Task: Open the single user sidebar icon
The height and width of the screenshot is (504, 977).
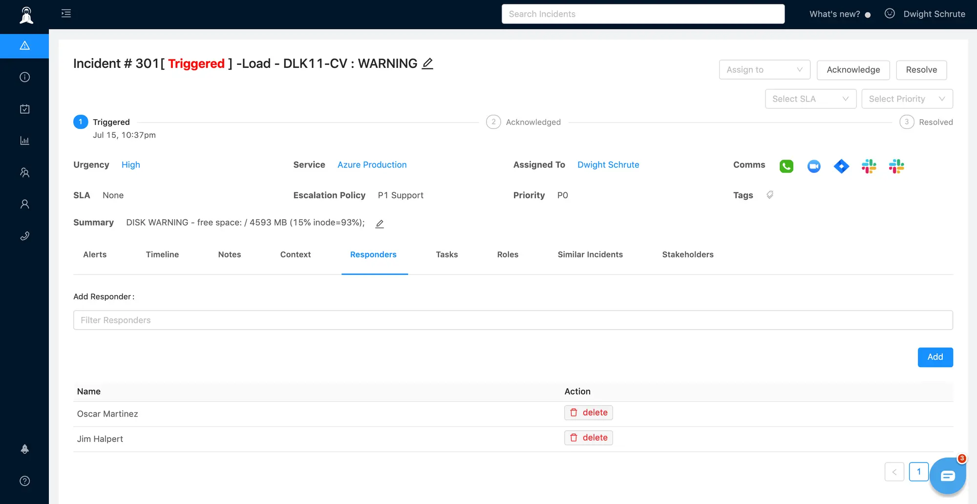Action: [x=24, y=204]
